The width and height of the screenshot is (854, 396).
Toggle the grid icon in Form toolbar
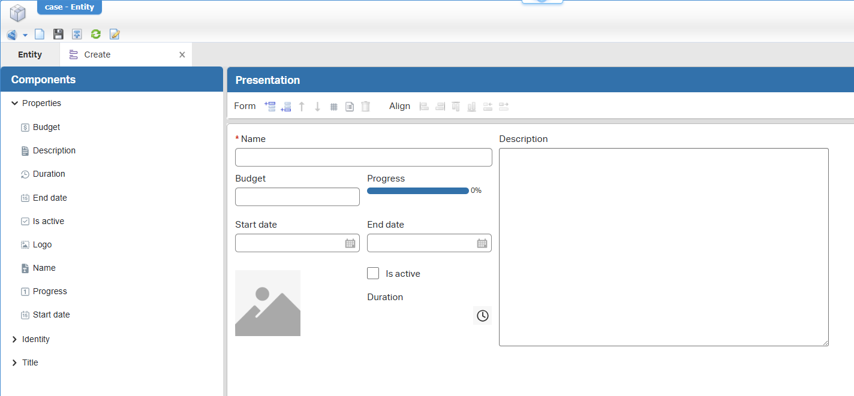(x=334, y=107)
